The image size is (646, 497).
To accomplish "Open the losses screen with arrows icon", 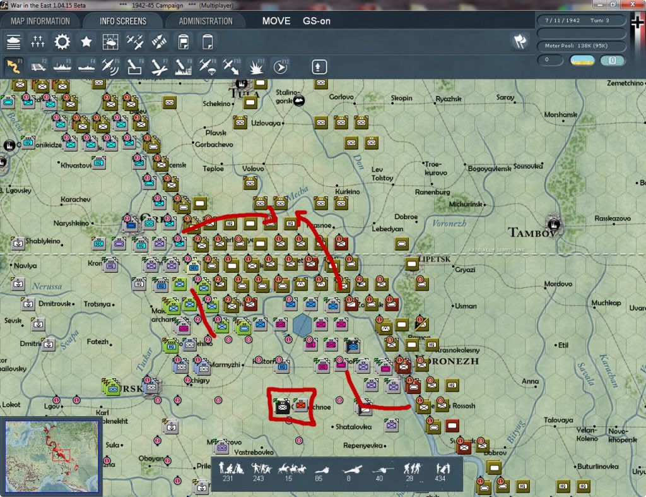I will (x=159, y=42).
